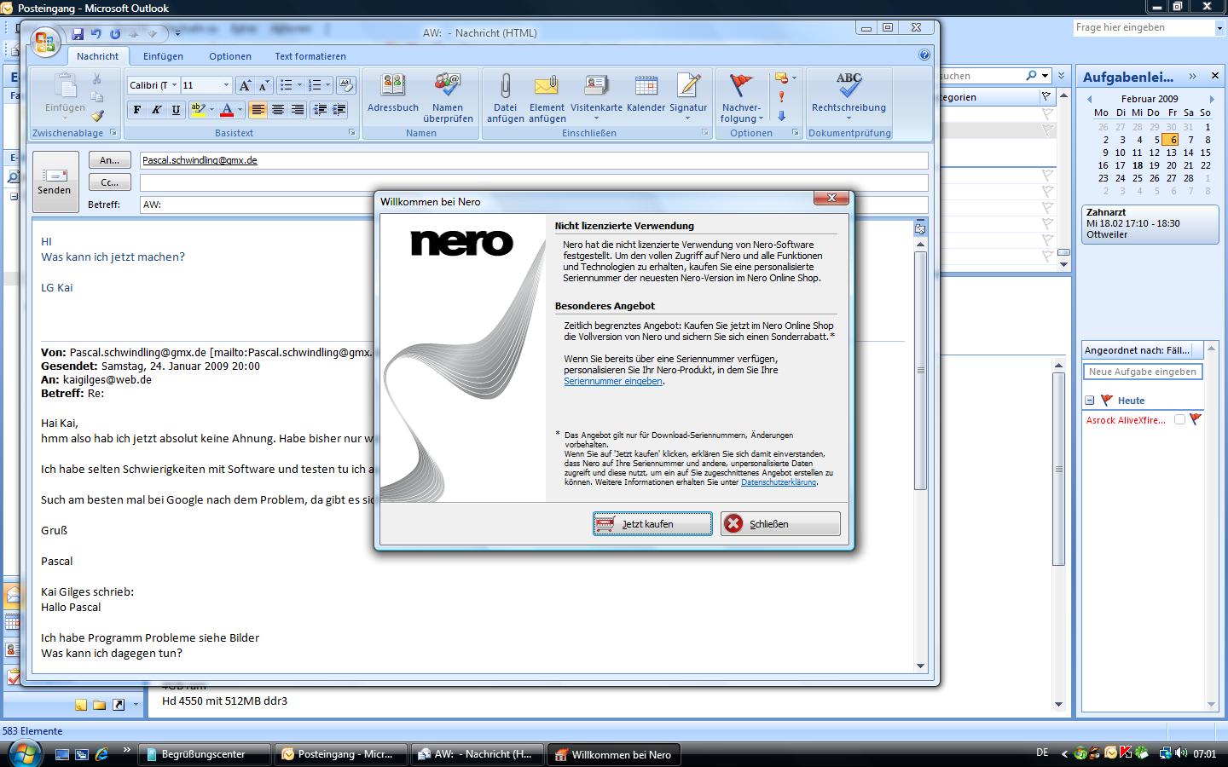Center the paragraph text
Screen dimensions: 1228x767
tap(277, 110)
